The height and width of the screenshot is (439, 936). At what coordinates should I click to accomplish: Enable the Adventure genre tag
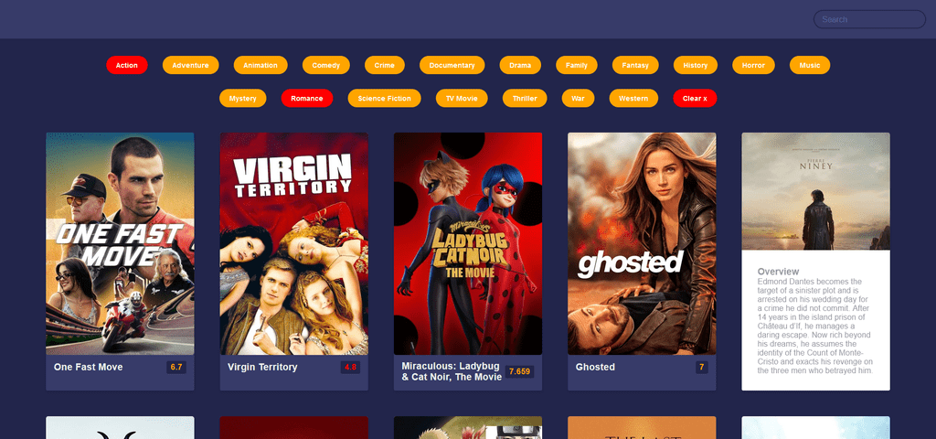(x=190, y=65)
